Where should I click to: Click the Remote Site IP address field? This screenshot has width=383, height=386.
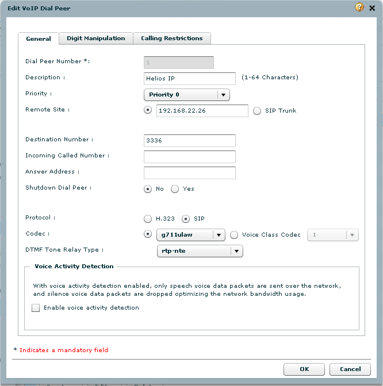point(202,111)
